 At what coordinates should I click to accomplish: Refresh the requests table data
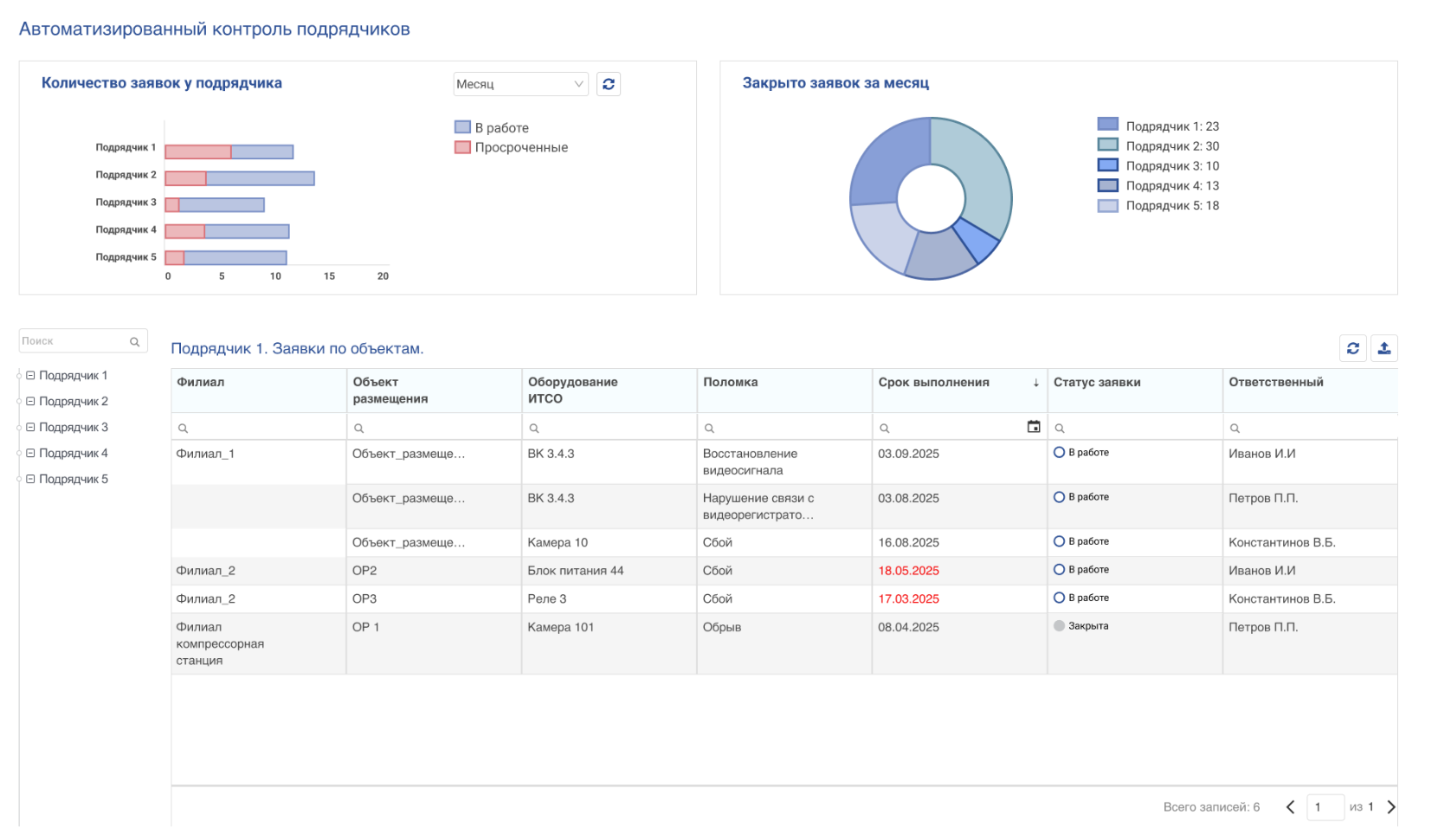pos(1352,348)
